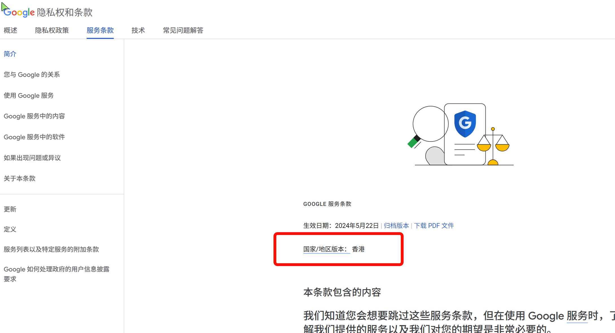Click the 香港 region text
Screen dimensions: 615x333
tap(358, 249)
